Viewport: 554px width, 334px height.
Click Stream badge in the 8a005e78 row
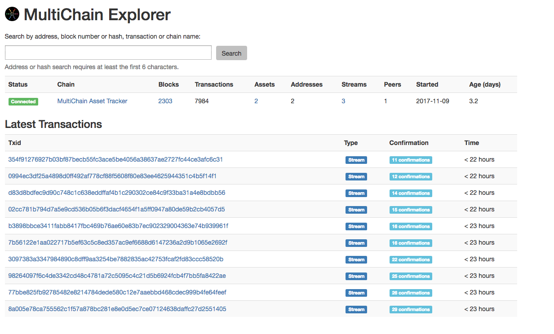[x=356, y=309]
